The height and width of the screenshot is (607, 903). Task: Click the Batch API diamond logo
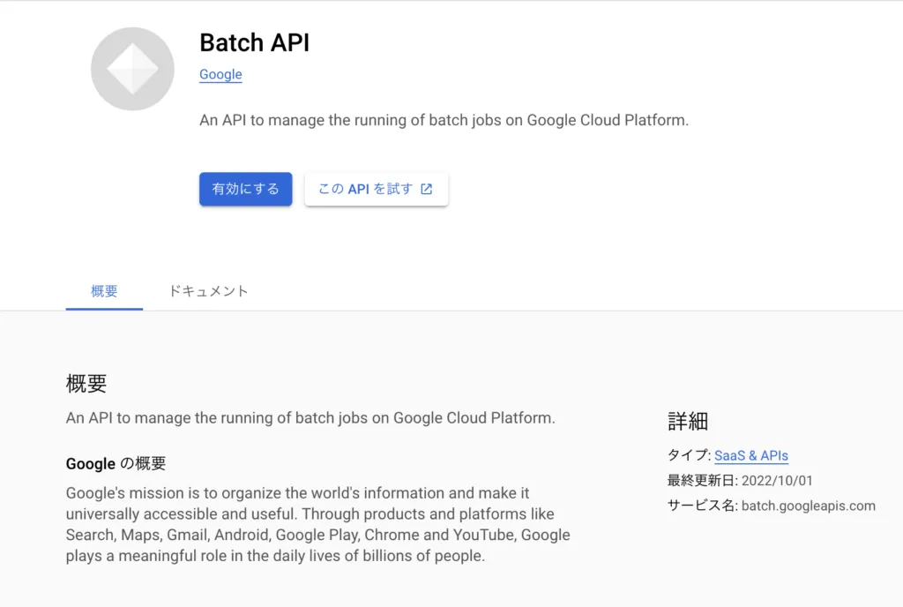(132, 69)
